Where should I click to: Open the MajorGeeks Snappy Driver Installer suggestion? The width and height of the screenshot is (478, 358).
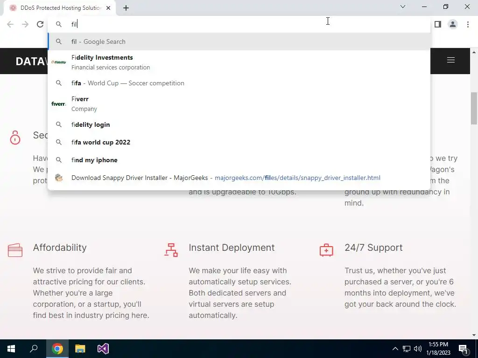pyautogui.click(x=239, y=178)
